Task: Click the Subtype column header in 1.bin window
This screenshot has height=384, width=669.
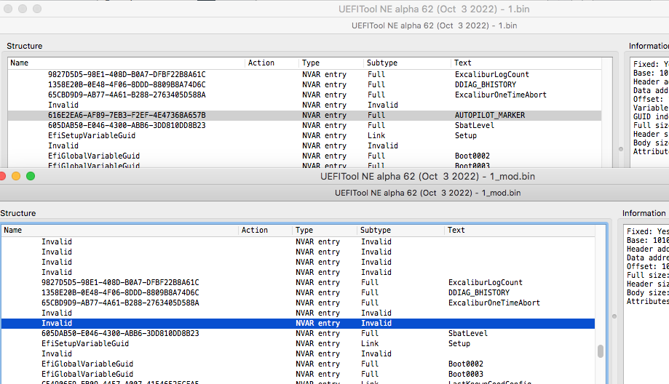Action: point(407,63)
